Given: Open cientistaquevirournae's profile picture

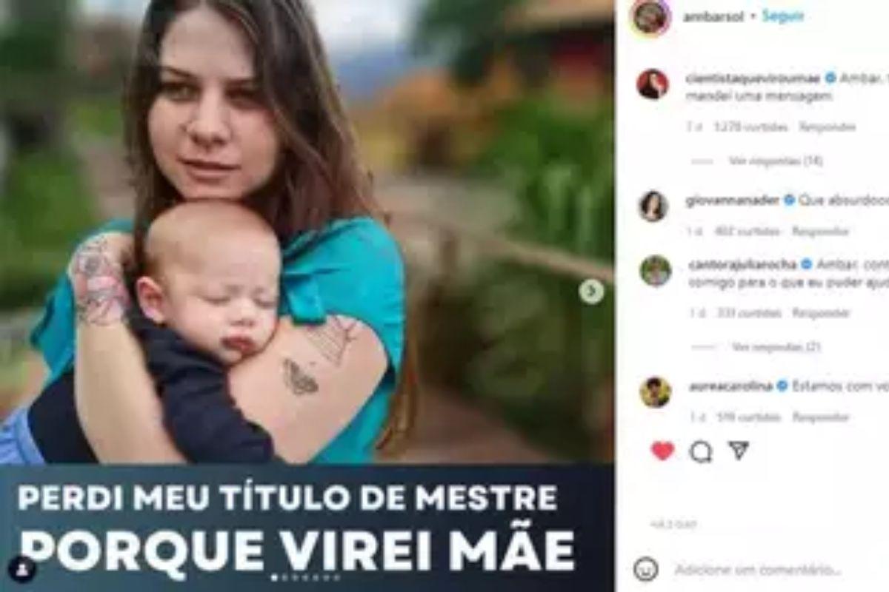Looking at the screenshot, I should (x=653, y=84).
